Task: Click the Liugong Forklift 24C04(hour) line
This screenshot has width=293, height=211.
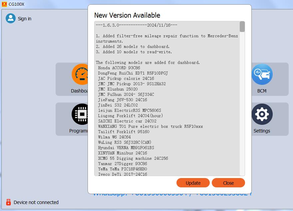Action: 131,116
